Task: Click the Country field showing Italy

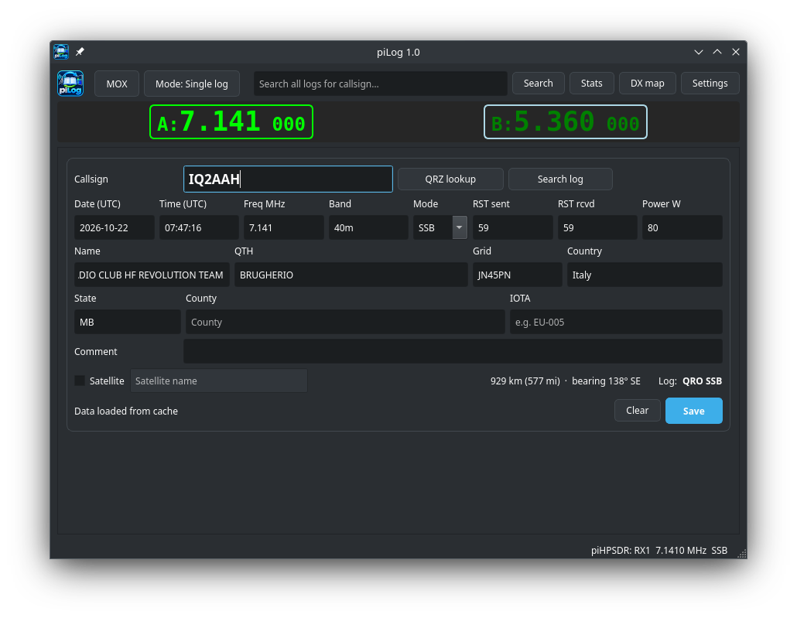Action: (x=645, y=275)
